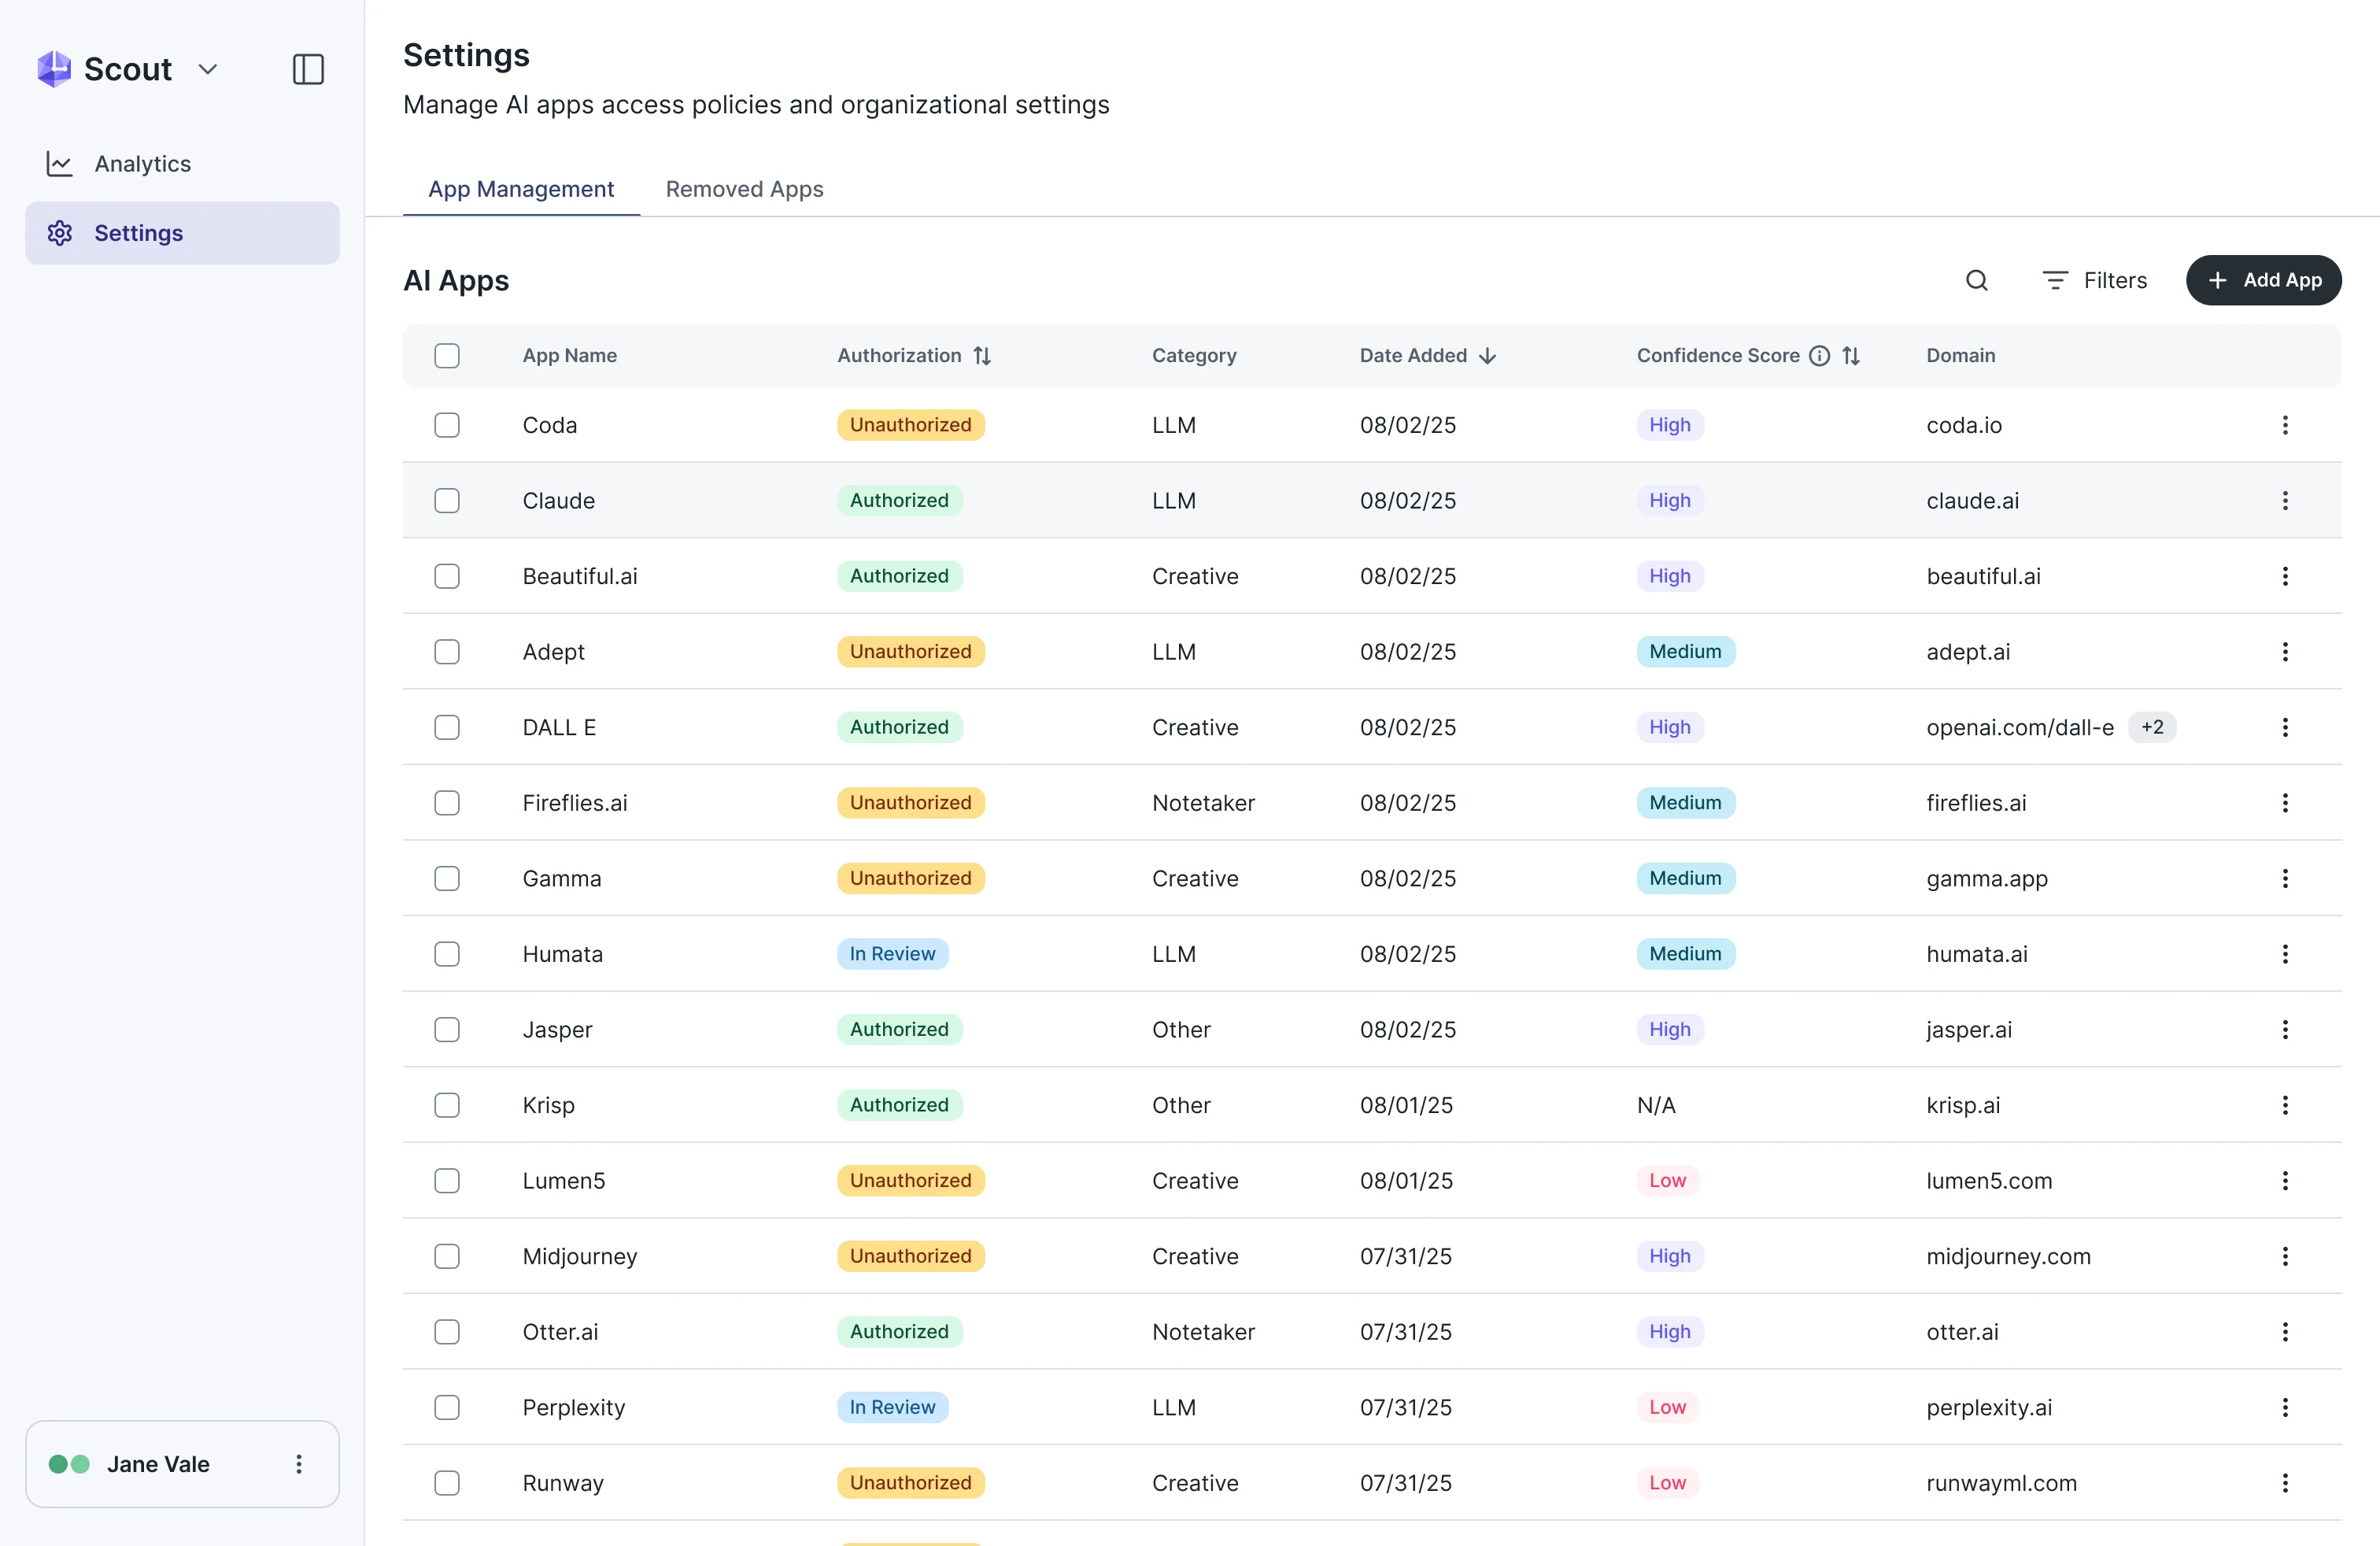Check the Gamma row checkbox
Viewport: 2380px width, 1546px height.
447,878
